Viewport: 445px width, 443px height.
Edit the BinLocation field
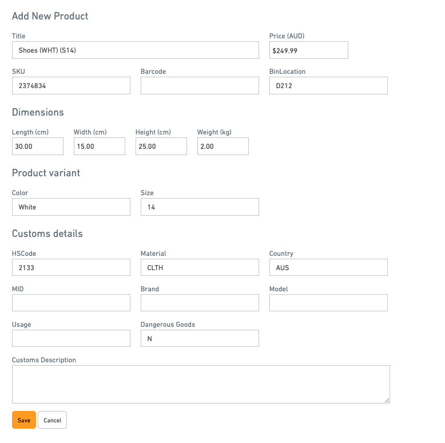tap(328, 86)
